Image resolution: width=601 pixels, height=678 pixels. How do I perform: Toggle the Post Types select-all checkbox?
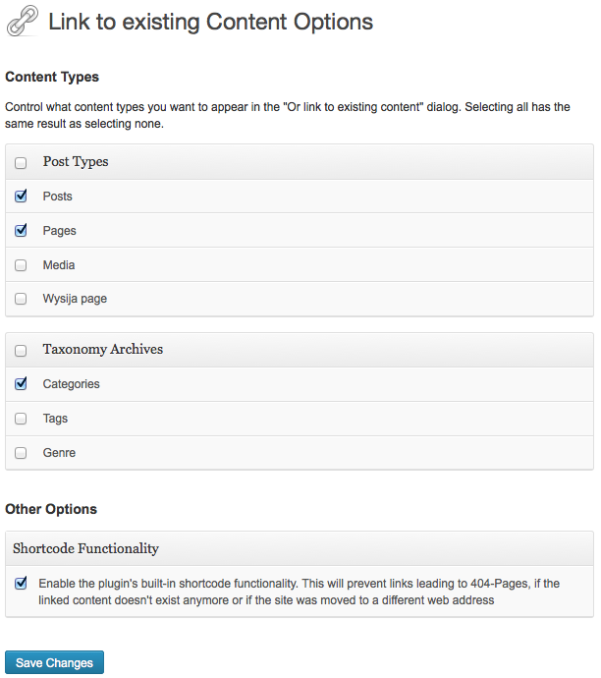pyautogui.click(x=21, y=163)
